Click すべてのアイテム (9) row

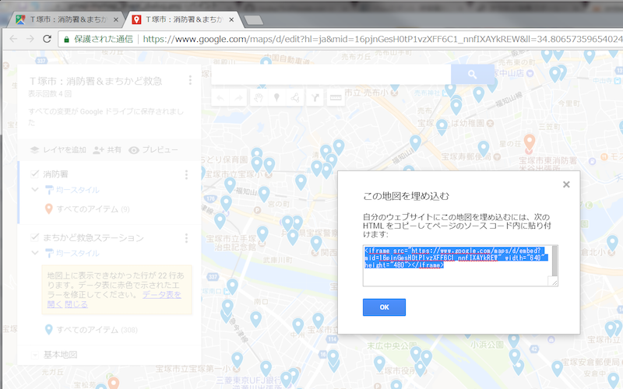point(93,209)
